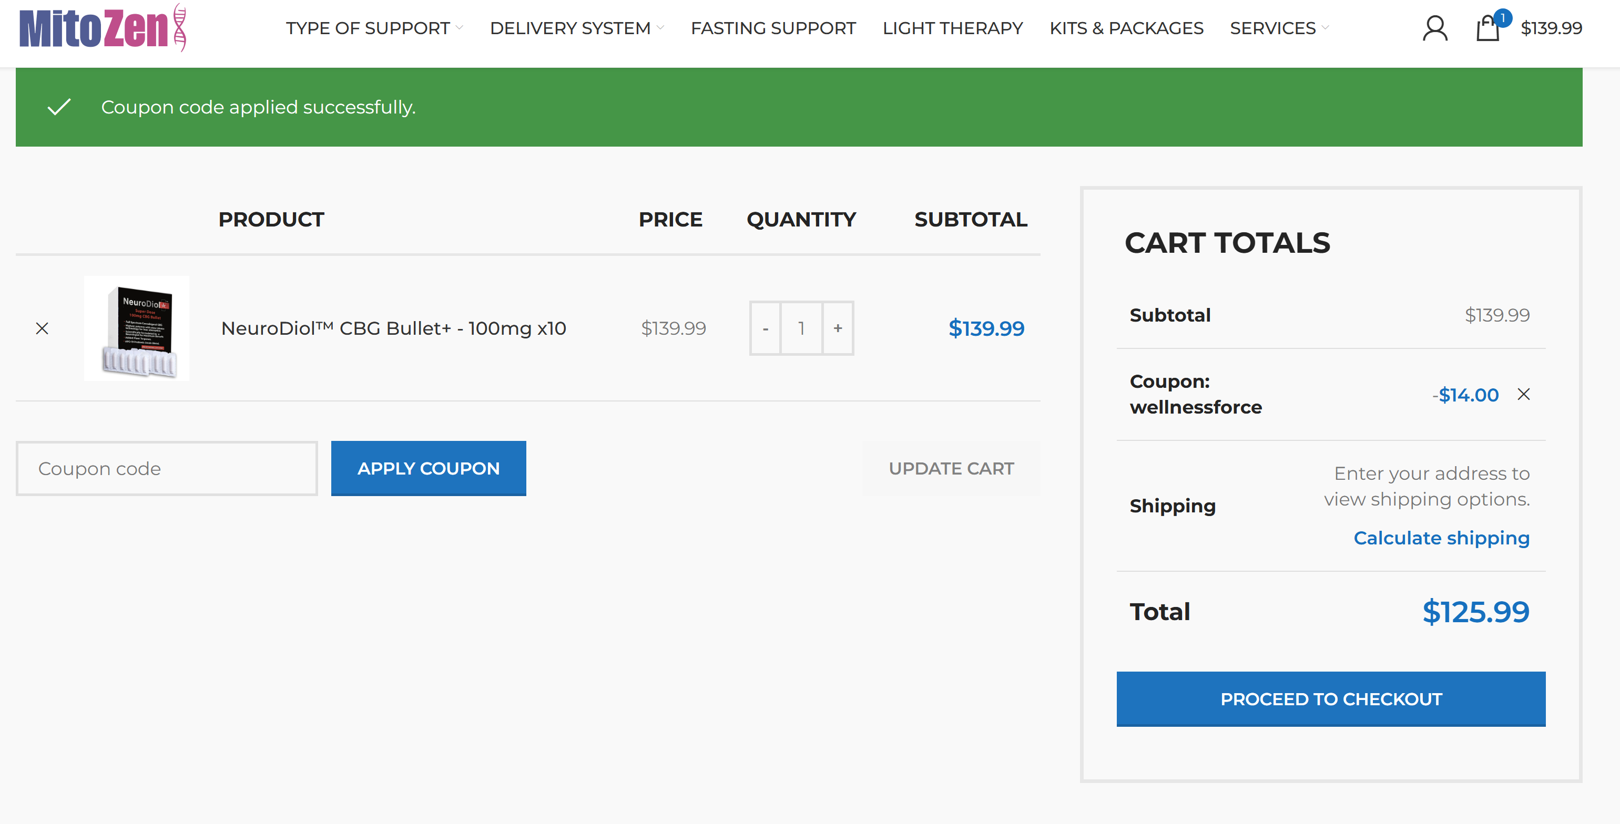The width and height of the screenshot is (1620, 824).
Task: Remove the wellnessforce coupon
Action: (1523, 394)
